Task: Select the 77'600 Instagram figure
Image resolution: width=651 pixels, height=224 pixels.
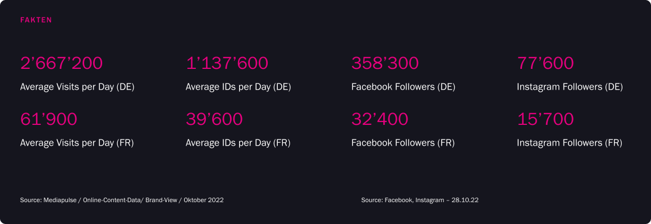Action: coord(545,63)
